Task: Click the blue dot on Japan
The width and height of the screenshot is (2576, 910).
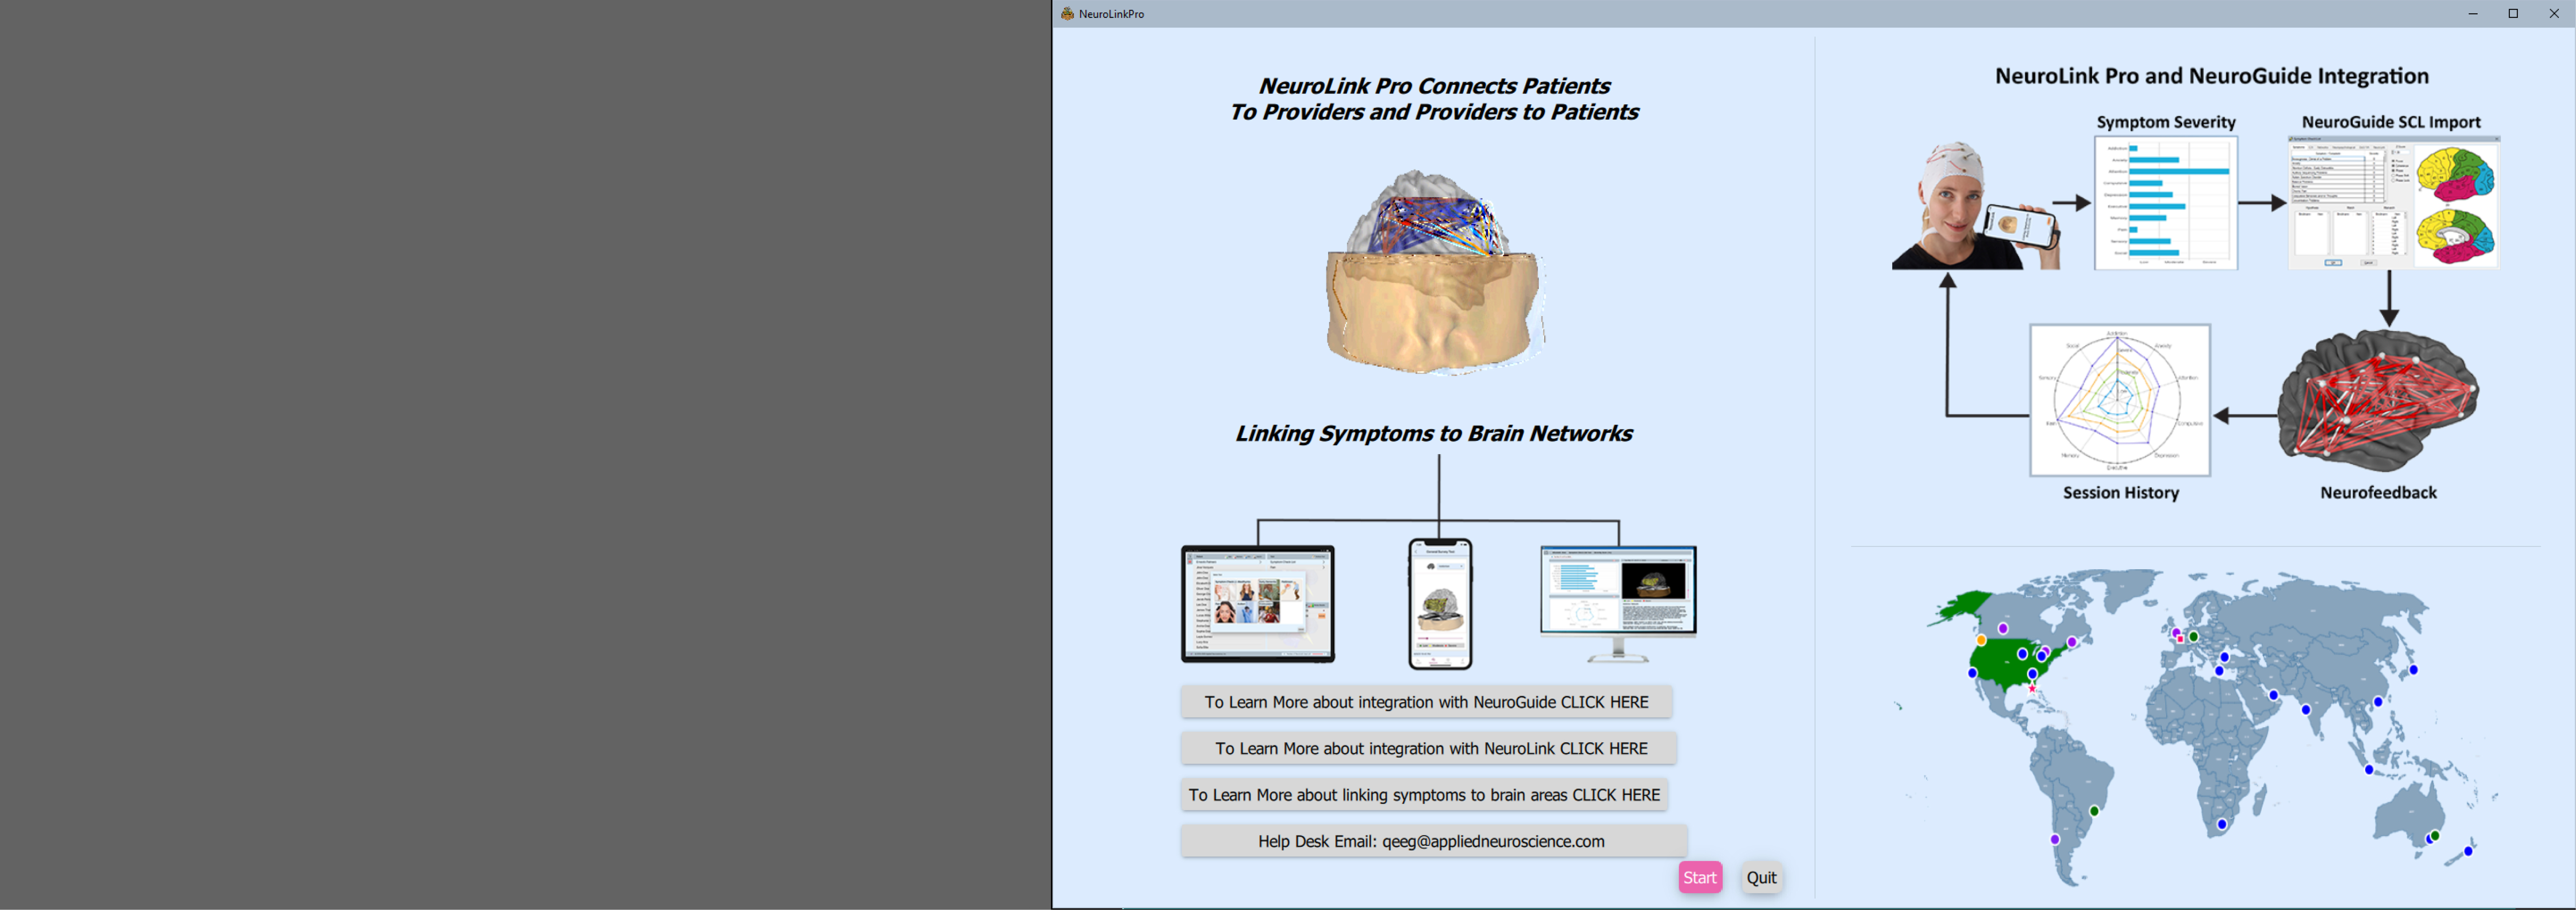Action: [2414, 670]
